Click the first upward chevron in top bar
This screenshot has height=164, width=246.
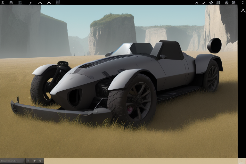pos(40,3)
